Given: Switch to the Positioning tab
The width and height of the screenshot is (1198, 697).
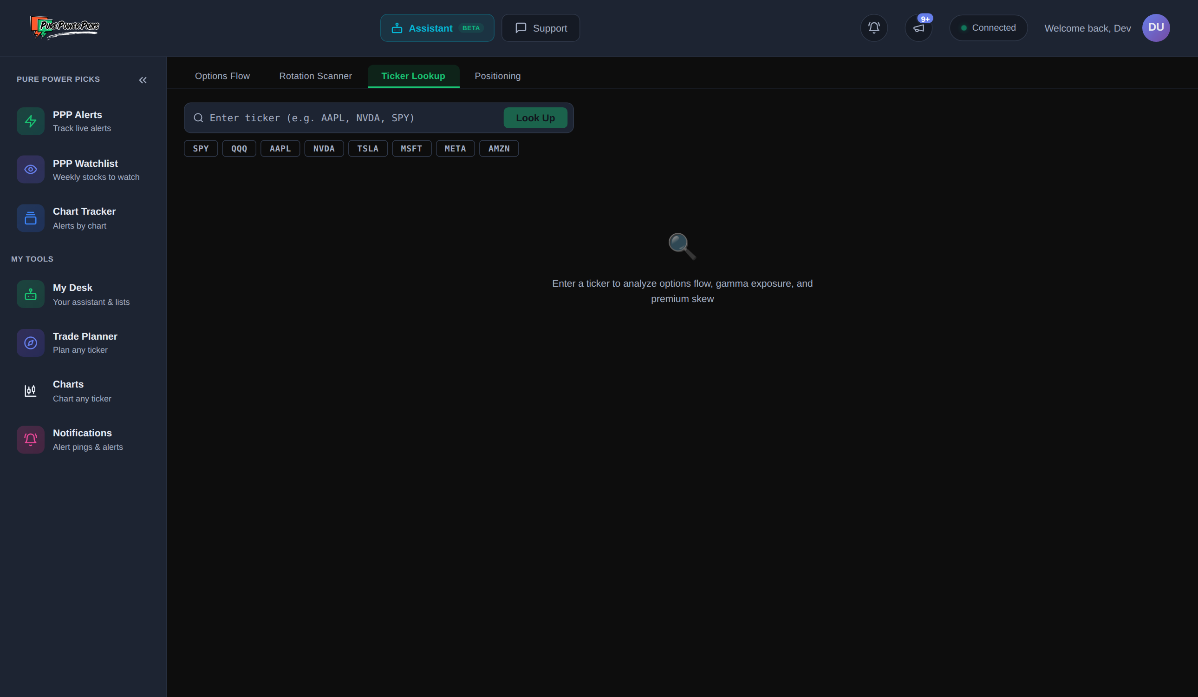Looking at the screenshot, I should coord(498,76).
